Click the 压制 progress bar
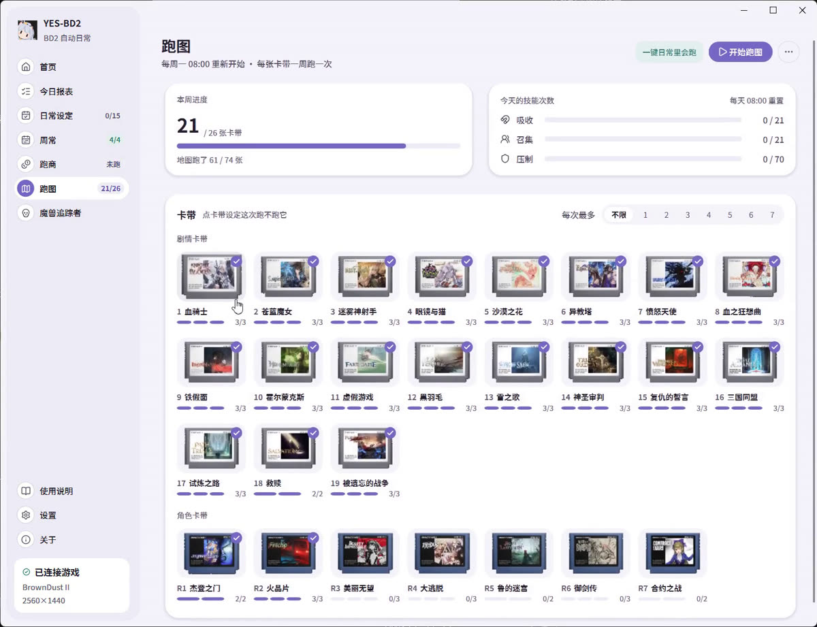817x627 pixels. 643,159
